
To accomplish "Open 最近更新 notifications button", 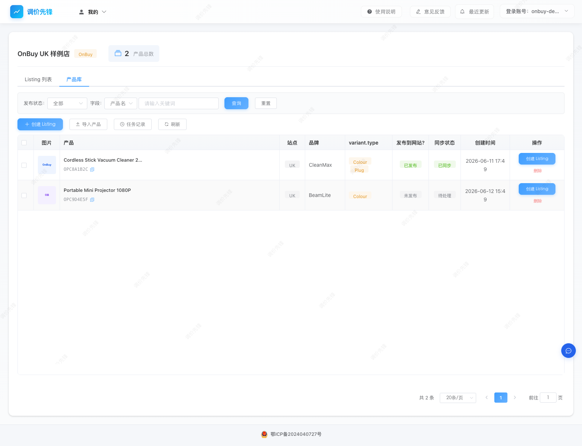I will (x=474, y=12).
